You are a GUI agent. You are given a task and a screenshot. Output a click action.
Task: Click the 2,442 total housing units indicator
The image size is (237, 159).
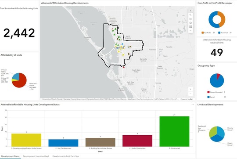pyautogui.click(x=19, y=33)
